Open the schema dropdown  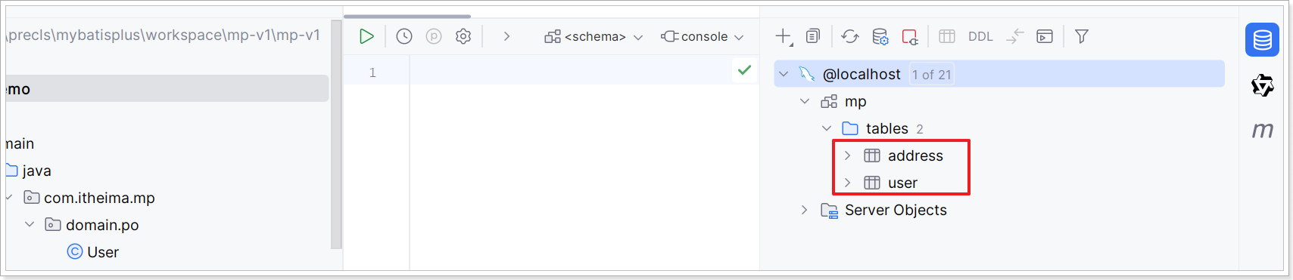[x=594, y=36]
